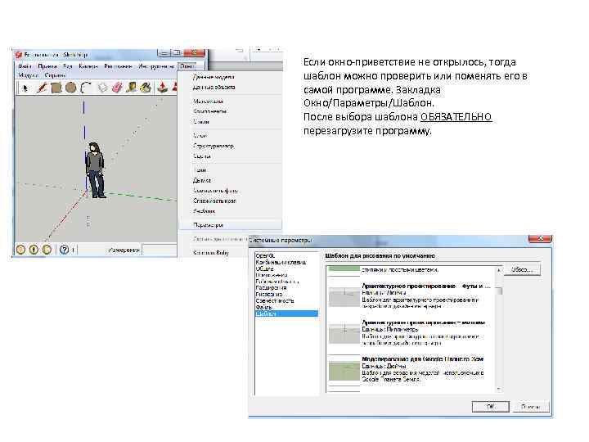Viewport: 589px width, 442px height.
Task: Open the Модули menu
Action: point(28,74)
